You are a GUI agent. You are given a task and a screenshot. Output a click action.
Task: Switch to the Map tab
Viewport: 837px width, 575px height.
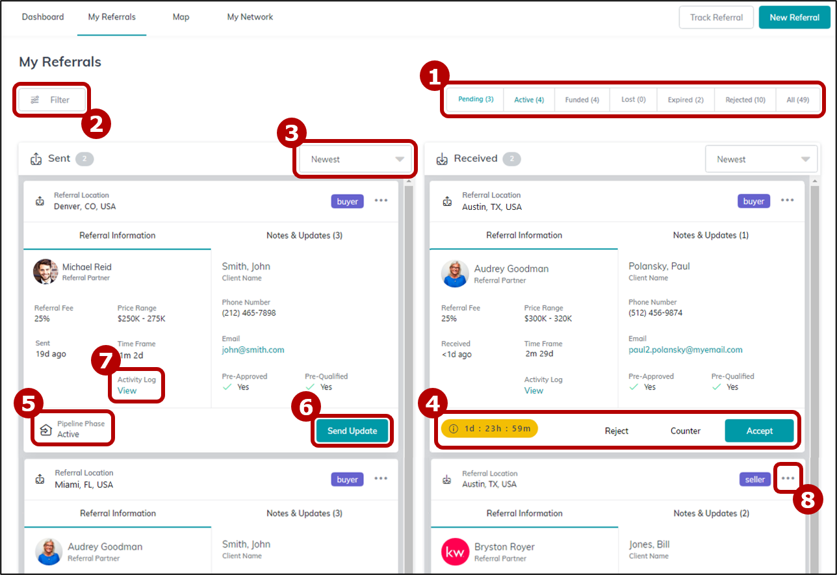coord(181,17)
